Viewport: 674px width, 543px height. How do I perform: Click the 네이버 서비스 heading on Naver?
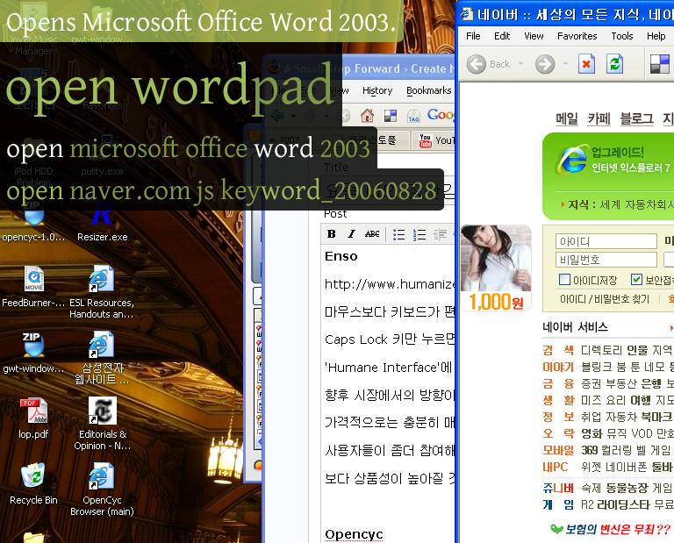[575, 327]
